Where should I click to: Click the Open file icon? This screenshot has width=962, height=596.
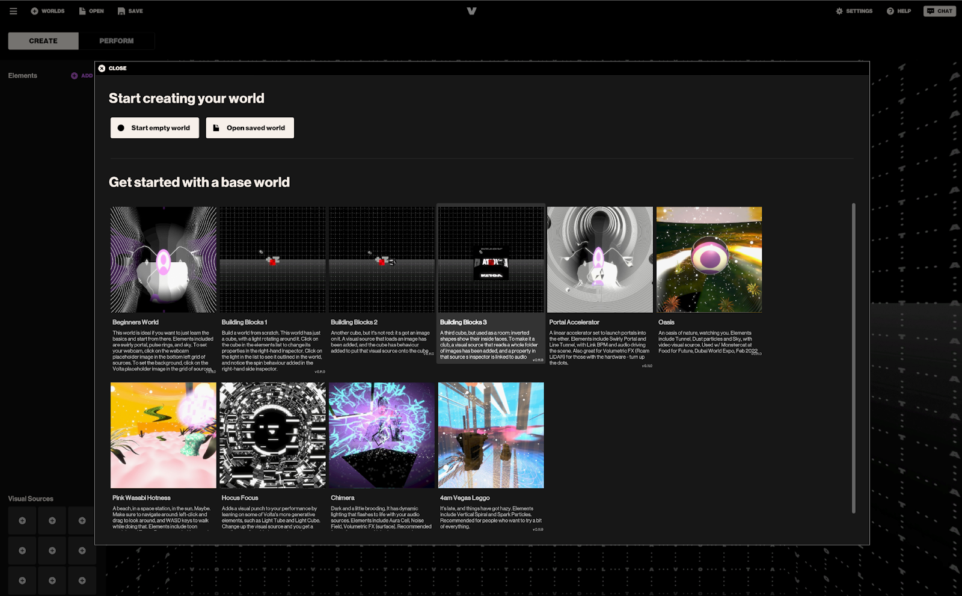click(82, 11)
